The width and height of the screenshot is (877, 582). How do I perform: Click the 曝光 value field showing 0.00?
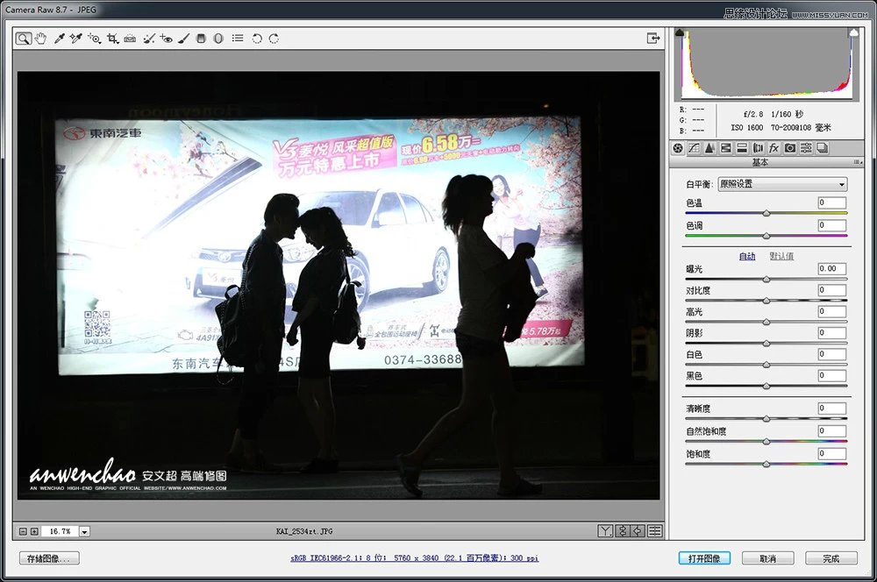(x=831, y=269)
